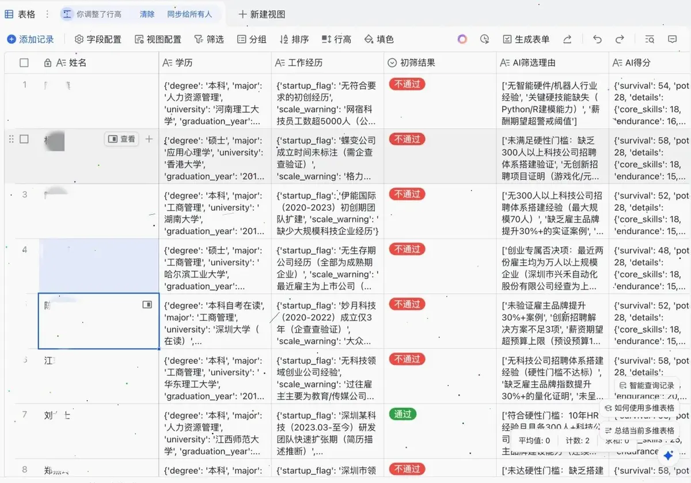Click 总结当前多维表格 button

coord(639,430)
